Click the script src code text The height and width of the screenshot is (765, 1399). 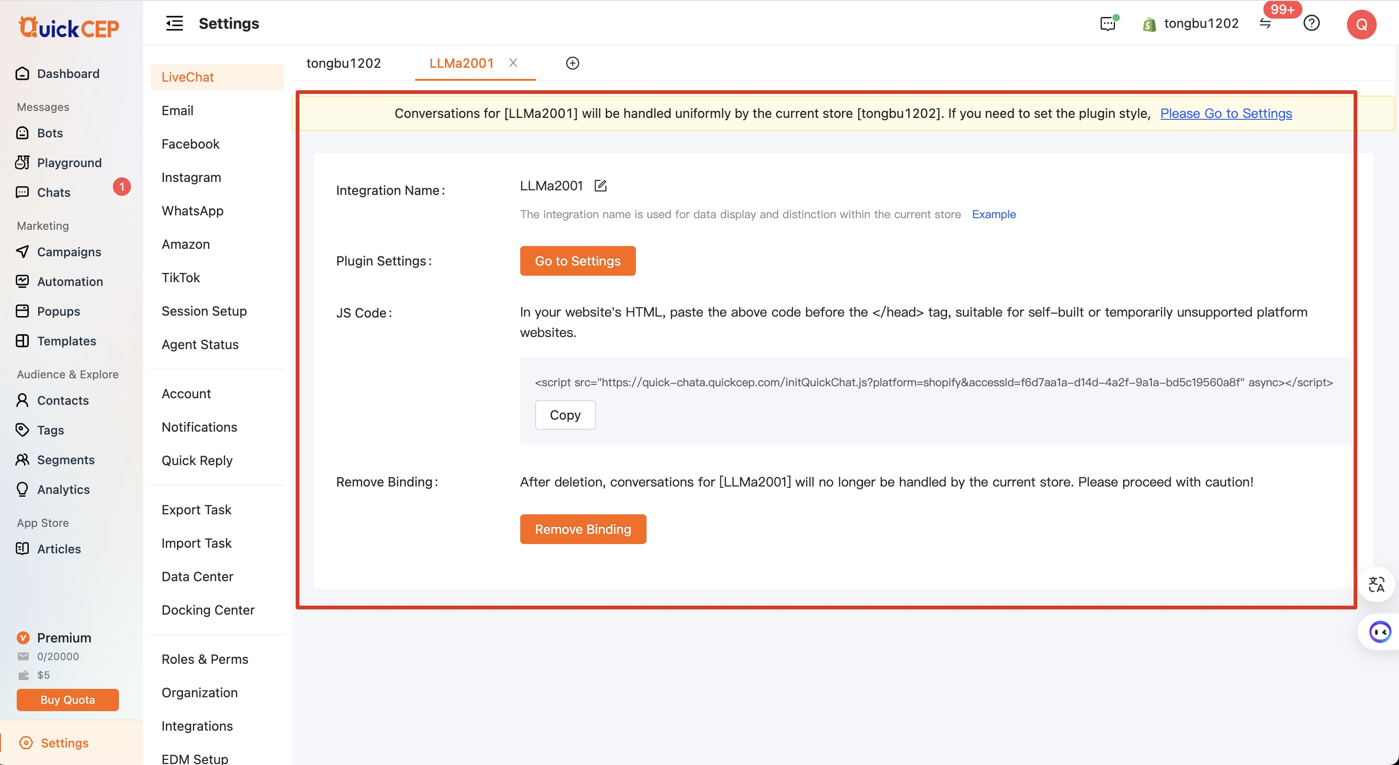click(934, 382)
